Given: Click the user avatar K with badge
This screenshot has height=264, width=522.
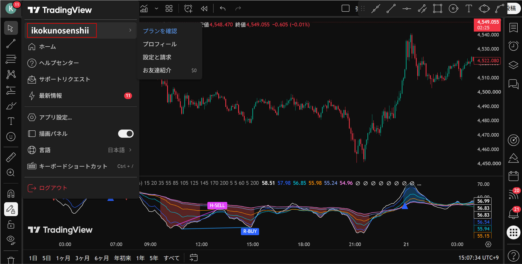Looking at the screenshot, I should (11, 8).
